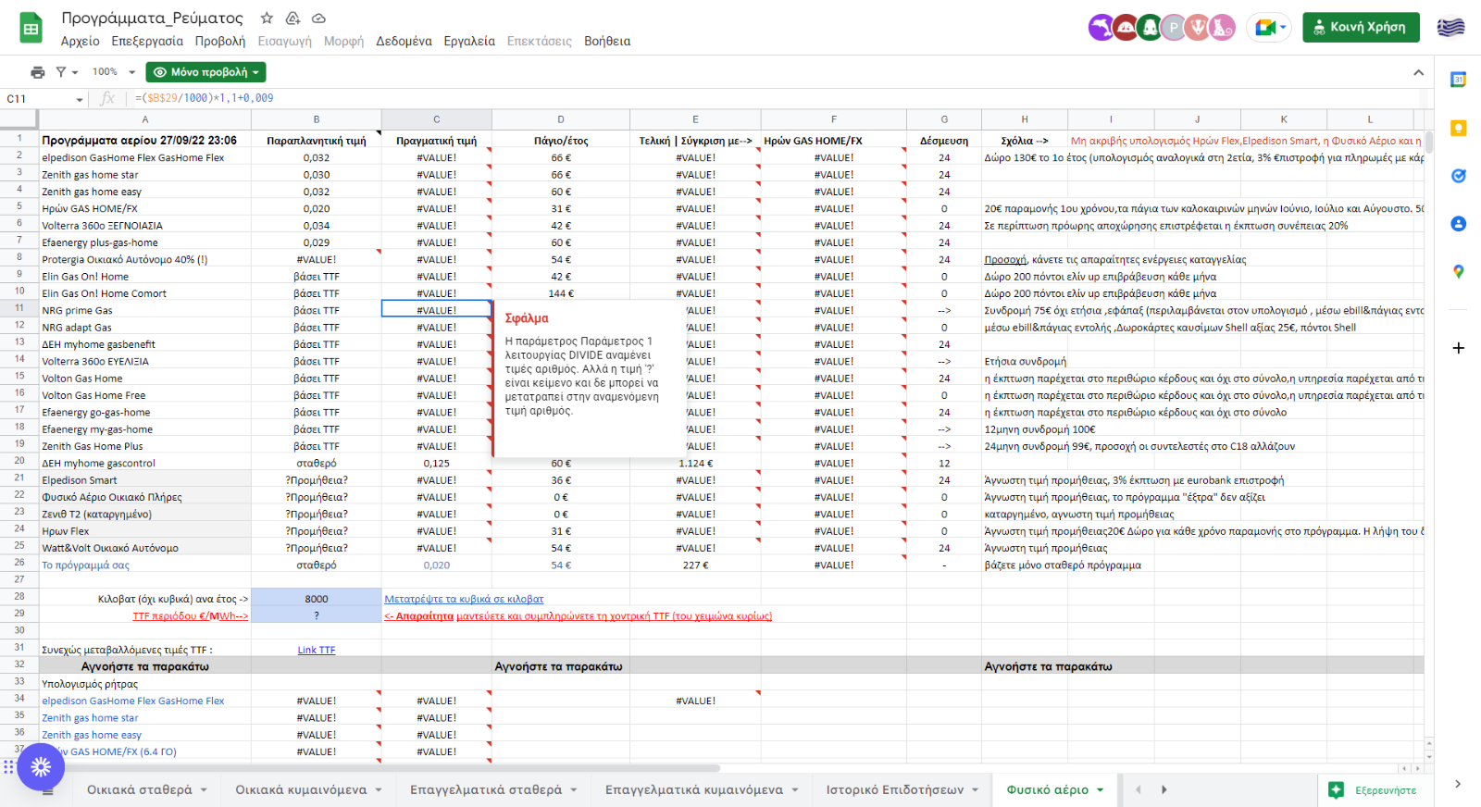Open the Προβολή menu
Screen dimensions: 1481x807
coord(220,42)
